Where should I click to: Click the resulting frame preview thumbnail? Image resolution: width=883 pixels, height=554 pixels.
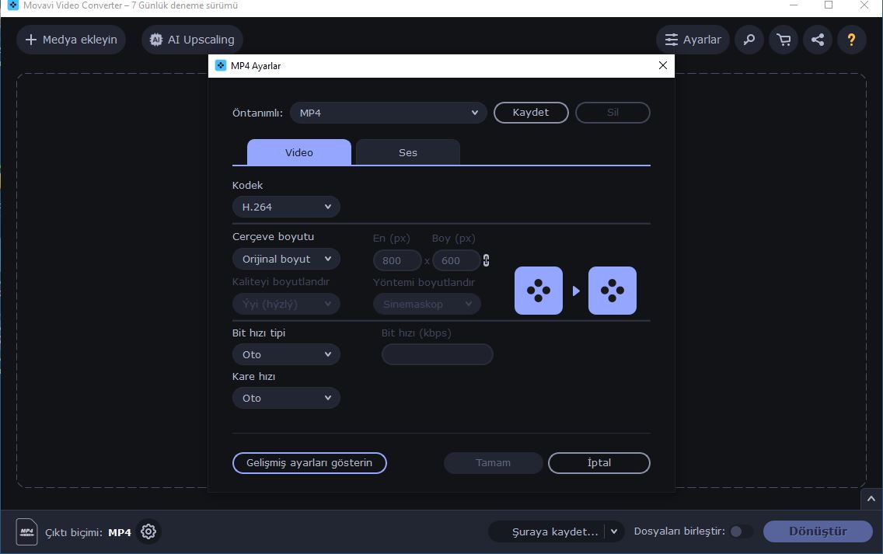[613, 291]
